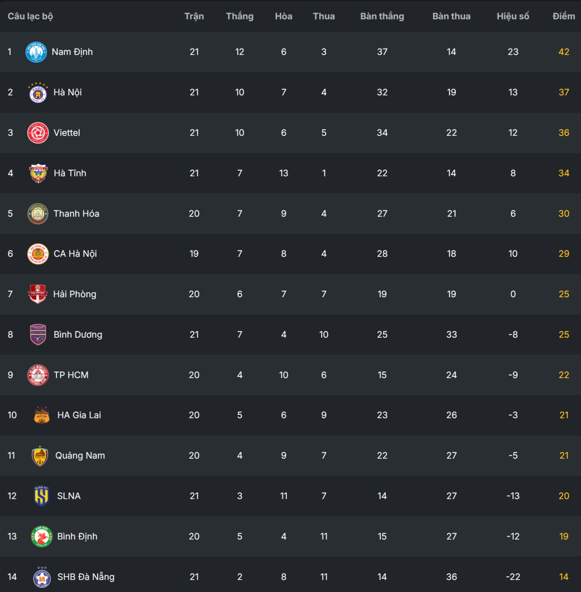Click the Hà Nội club crest
581x592 pixels.
coord(38,93)
